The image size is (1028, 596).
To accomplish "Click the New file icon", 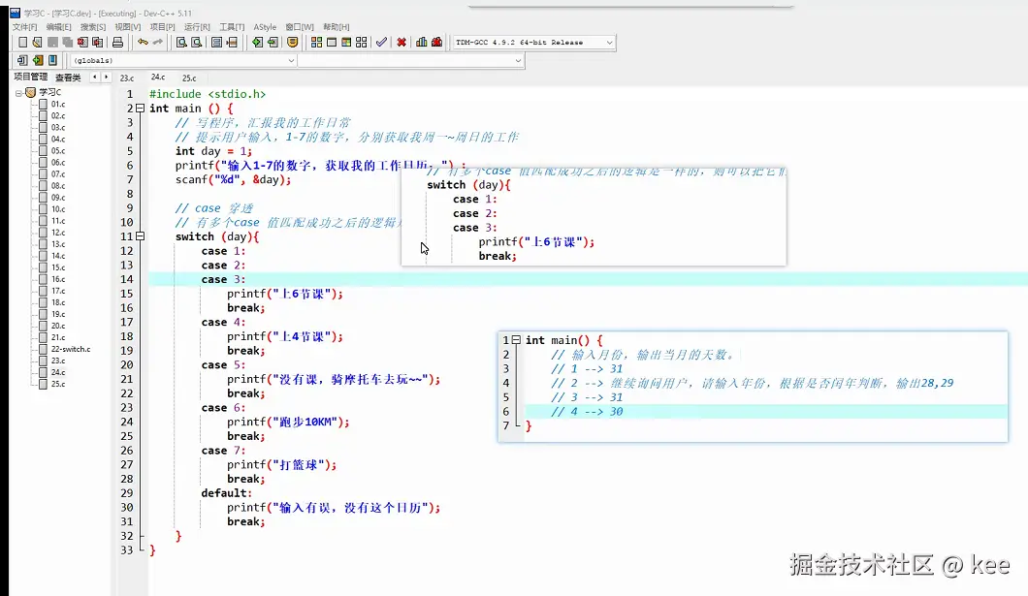I will tap(23, 42).
